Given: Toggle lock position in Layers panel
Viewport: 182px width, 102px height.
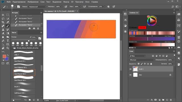Looking at the screenshot, I should pos(145,64).
